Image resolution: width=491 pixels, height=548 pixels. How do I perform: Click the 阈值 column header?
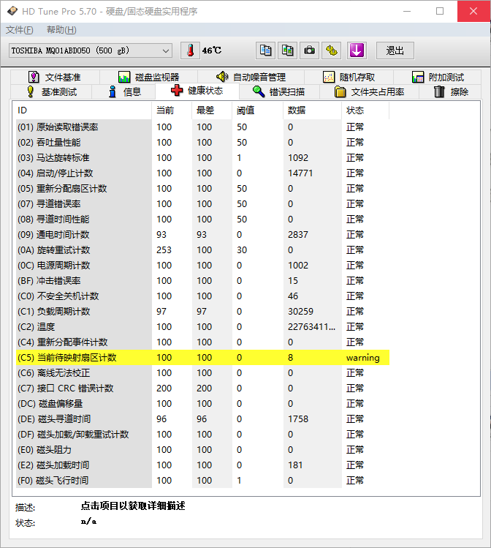257,110
